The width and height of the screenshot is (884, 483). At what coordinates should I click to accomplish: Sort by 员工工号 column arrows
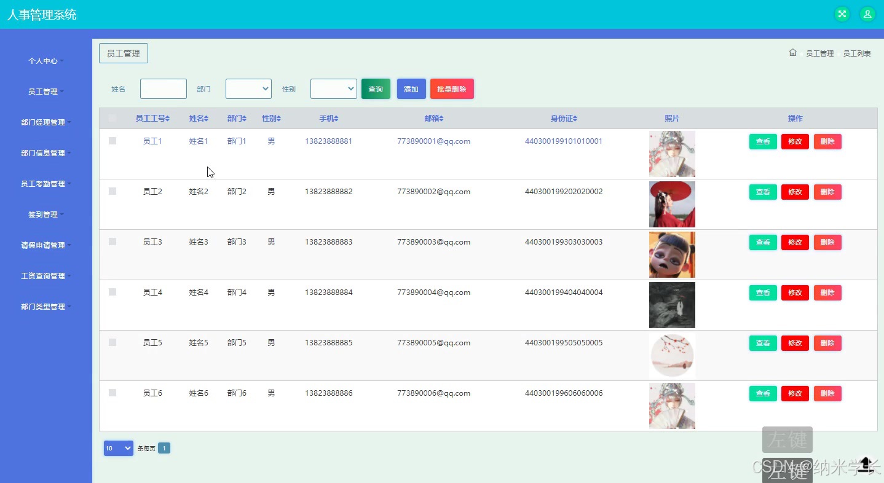coord(167,119)
